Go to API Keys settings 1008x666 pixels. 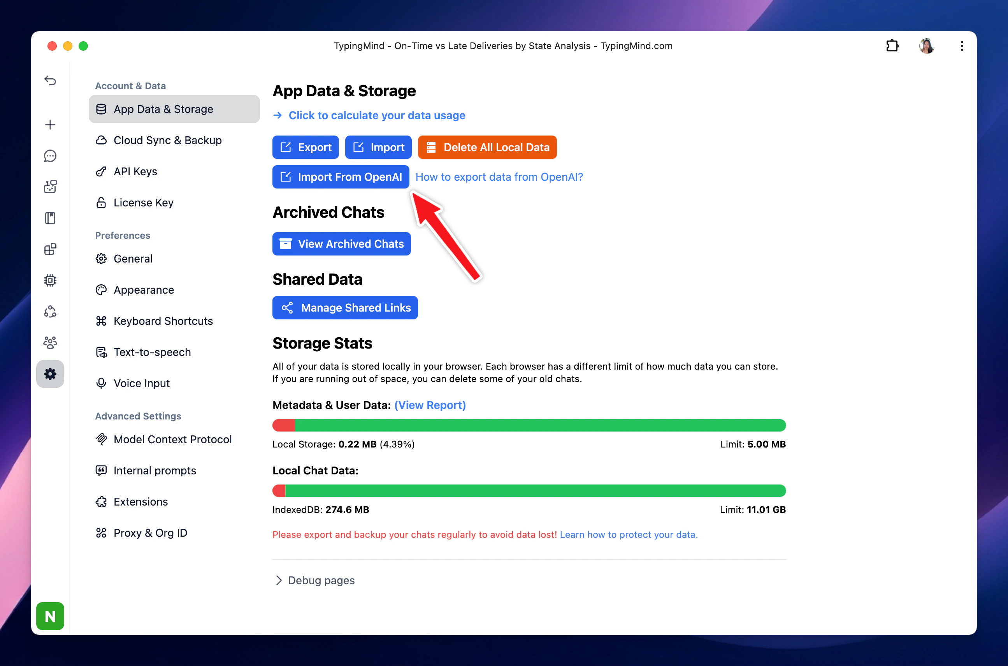click(x=174, y=171)
